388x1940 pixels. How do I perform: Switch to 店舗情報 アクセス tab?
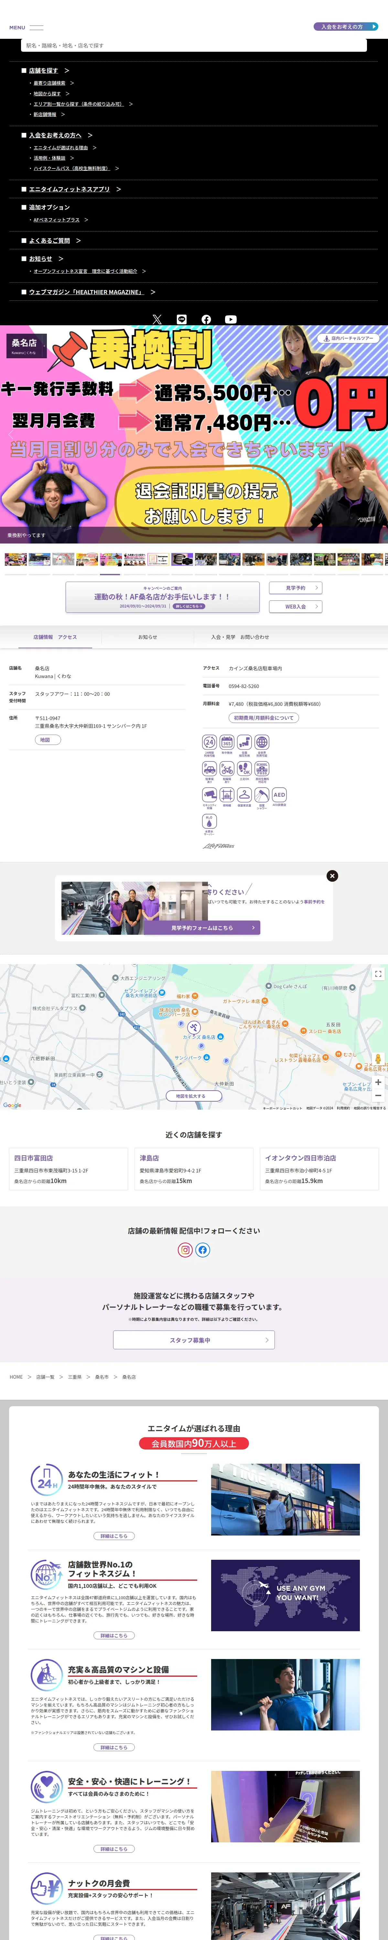click(x=55, y=637)
